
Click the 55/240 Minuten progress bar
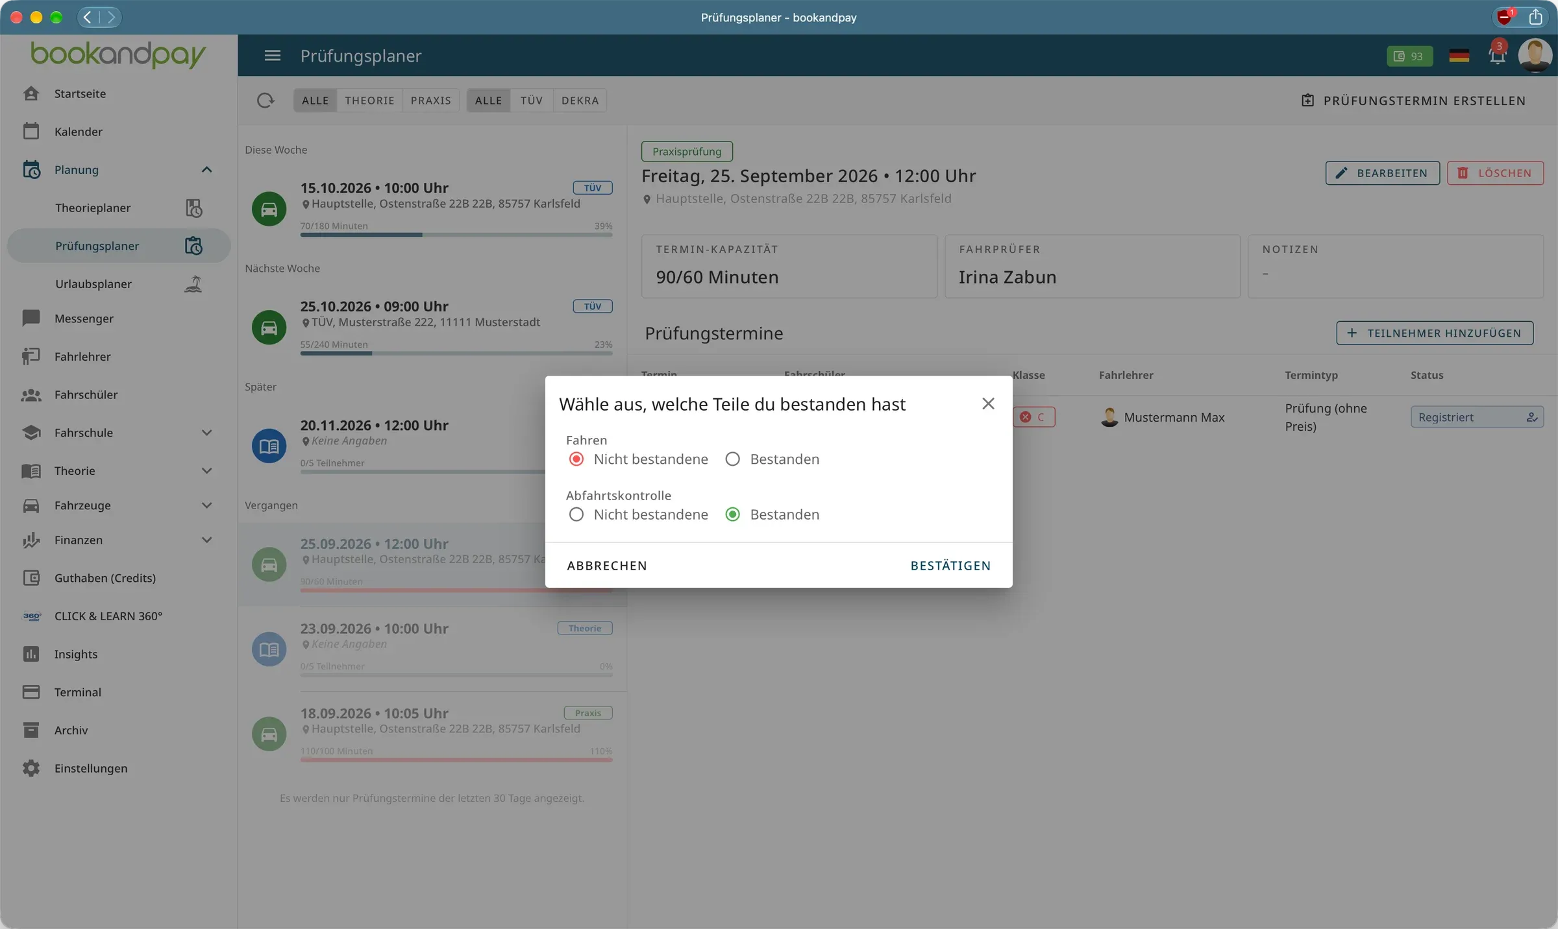456,354
